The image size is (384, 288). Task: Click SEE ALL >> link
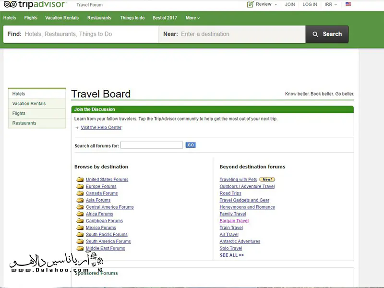tap(232, 255)
